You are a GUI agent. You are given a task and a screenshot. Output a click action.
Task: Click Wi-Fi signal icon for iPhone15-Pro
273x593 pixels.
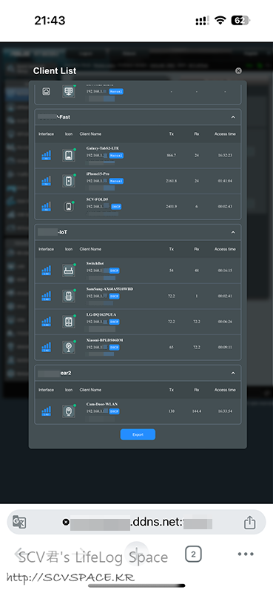click(46, 181)
